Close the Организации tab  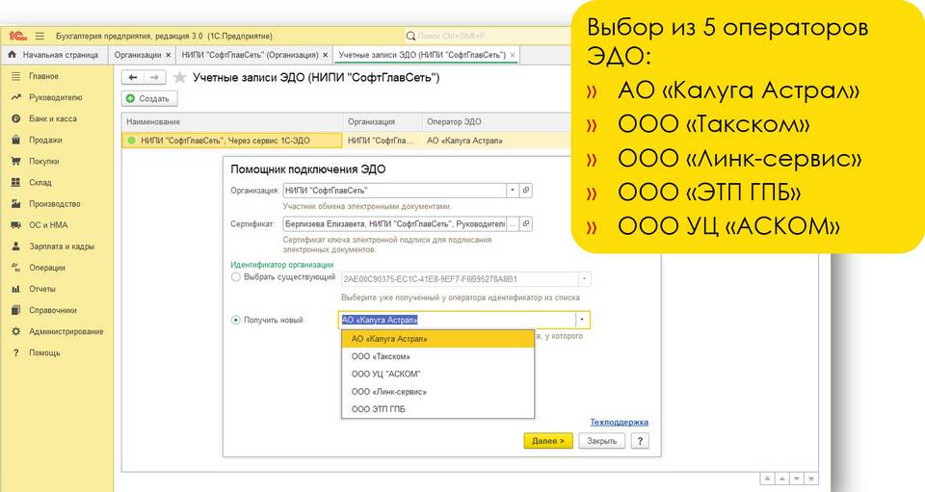pyautogui.click(x=168, y=55)
